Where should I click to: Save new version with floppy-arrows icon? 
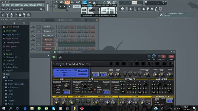[24, 15]
